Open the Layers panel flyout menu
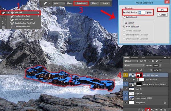171x111 pixels. 169,58
